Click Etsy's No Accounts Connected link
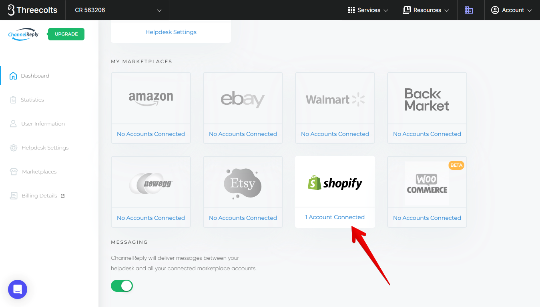540x307 pixels. pyautogui.click(x=243, y=218)
